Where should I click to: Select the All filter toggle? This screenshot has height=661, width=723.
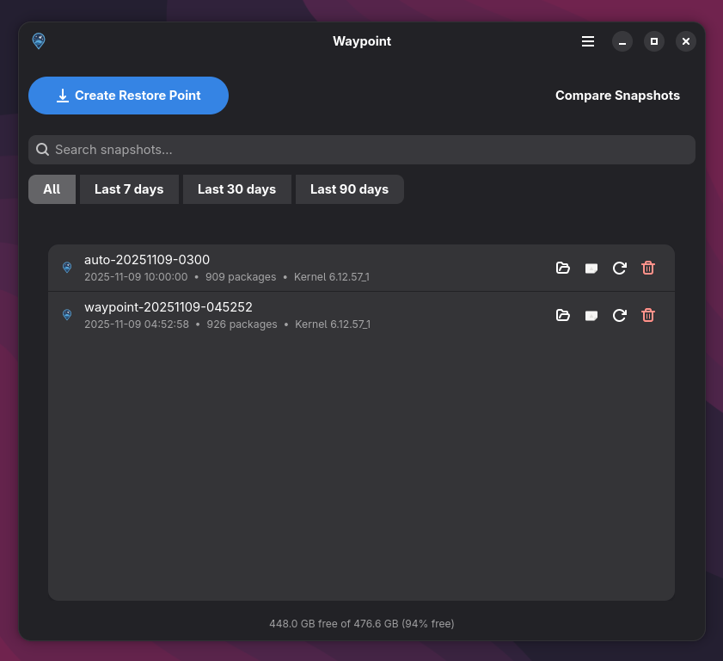point(52,189)
